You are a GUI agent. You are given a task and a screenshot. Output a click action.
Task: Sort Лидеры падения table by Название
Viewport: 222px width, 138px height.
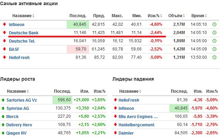click(130, 91)
